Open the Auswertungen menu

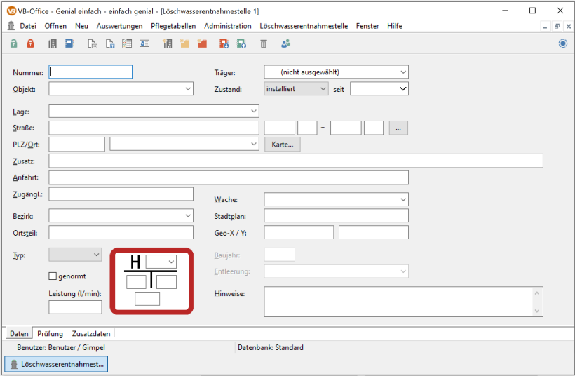119,26
